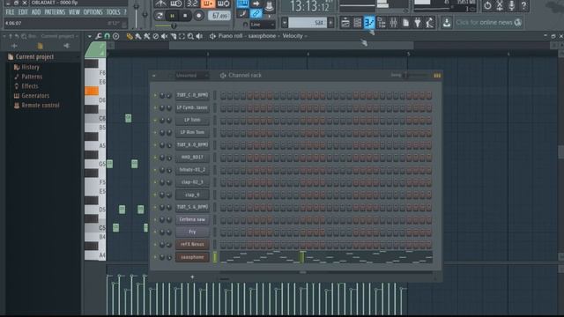This screenshot has height=317, width=564.
Task: Open the question mark help icon
Action: click(x=524, y=6)
